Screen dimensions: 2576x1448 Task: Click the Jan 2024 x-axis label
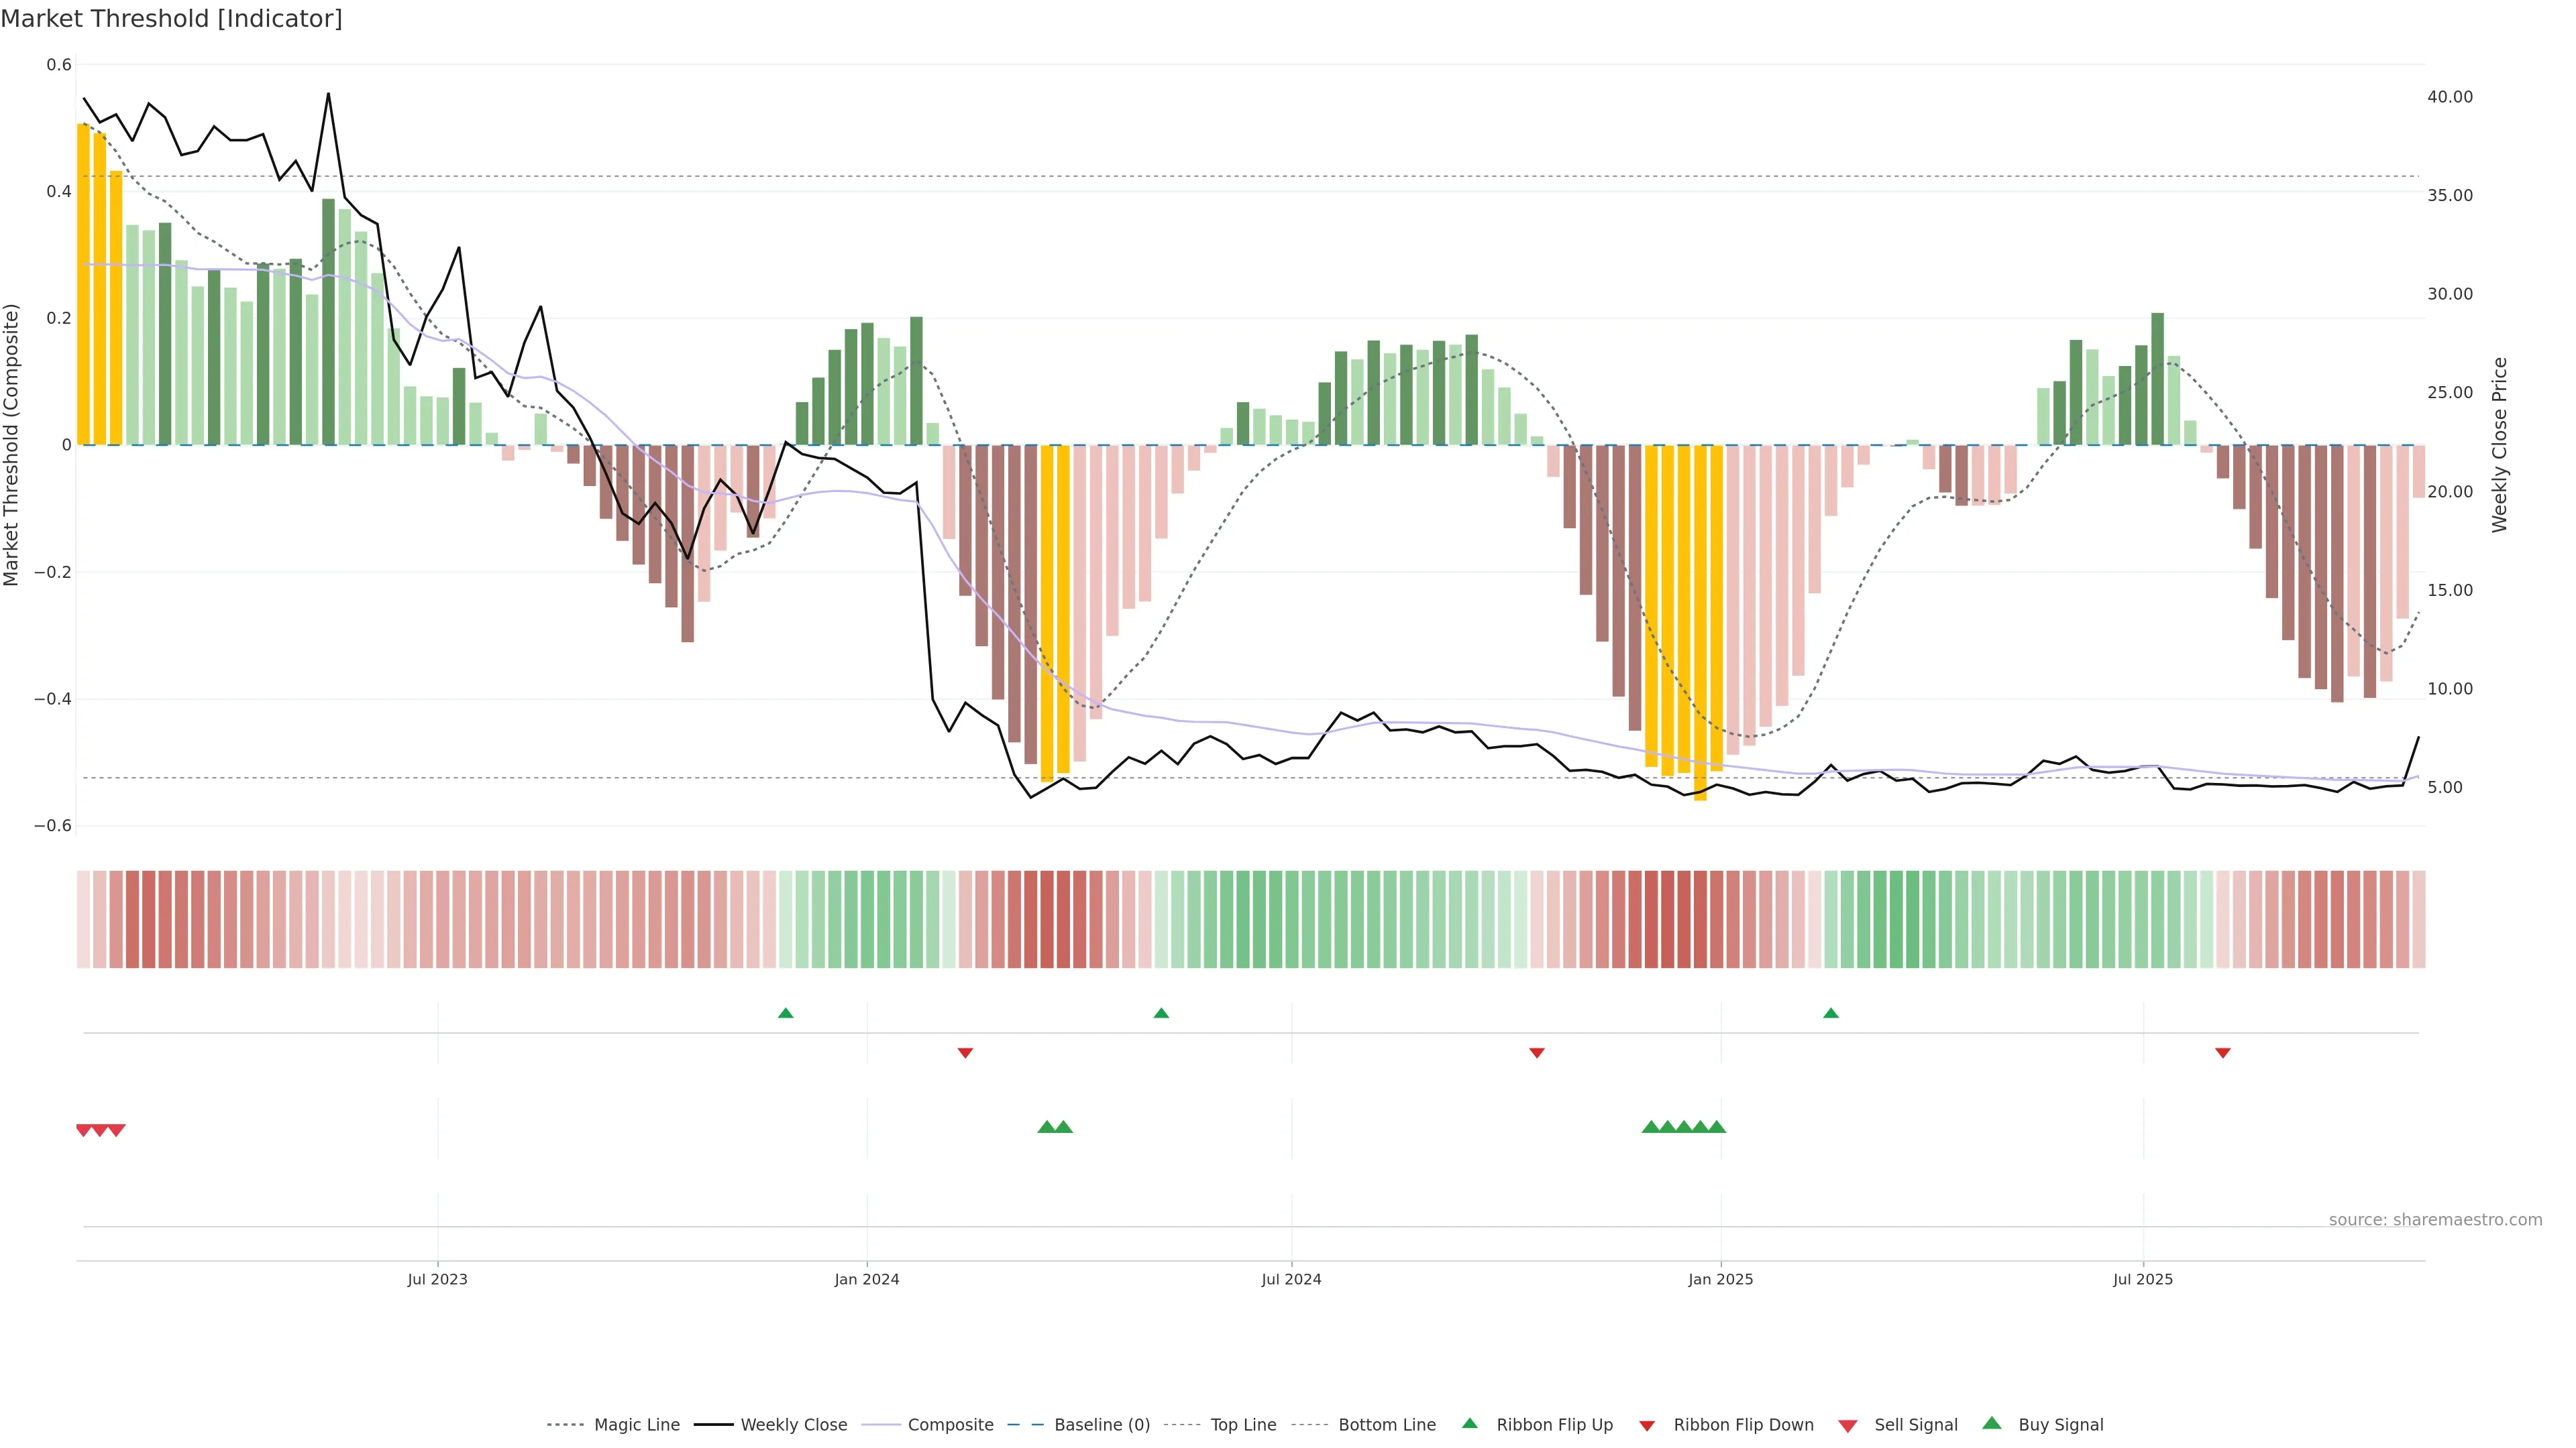click(866, 1279)
